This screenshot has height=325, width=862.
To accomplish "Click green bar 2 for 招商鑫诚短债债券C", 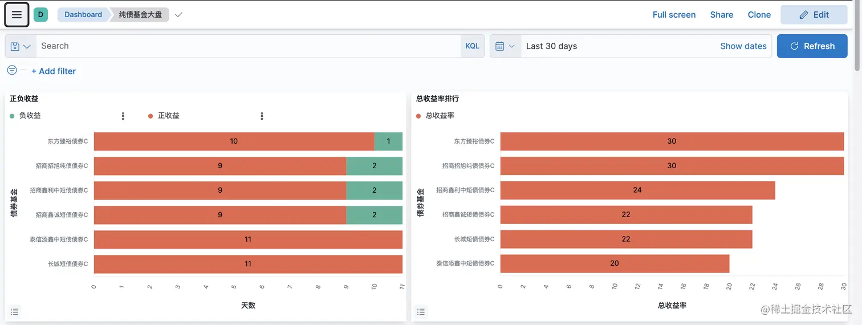I will (x=375, y=215).
